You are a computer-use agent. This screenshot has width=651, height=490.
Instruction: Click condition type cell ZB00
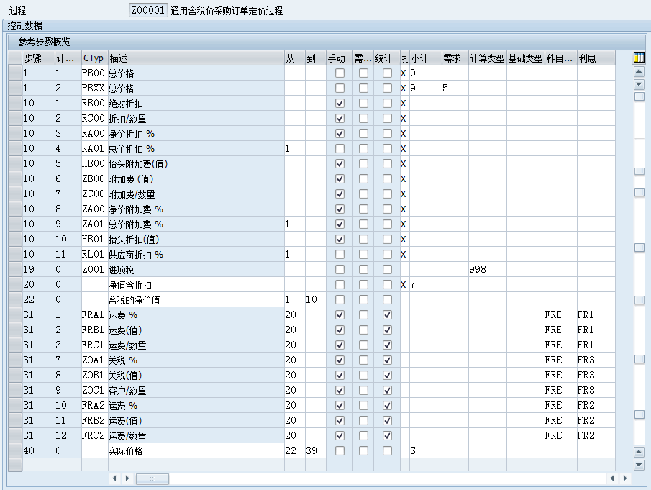click(95, 179)
